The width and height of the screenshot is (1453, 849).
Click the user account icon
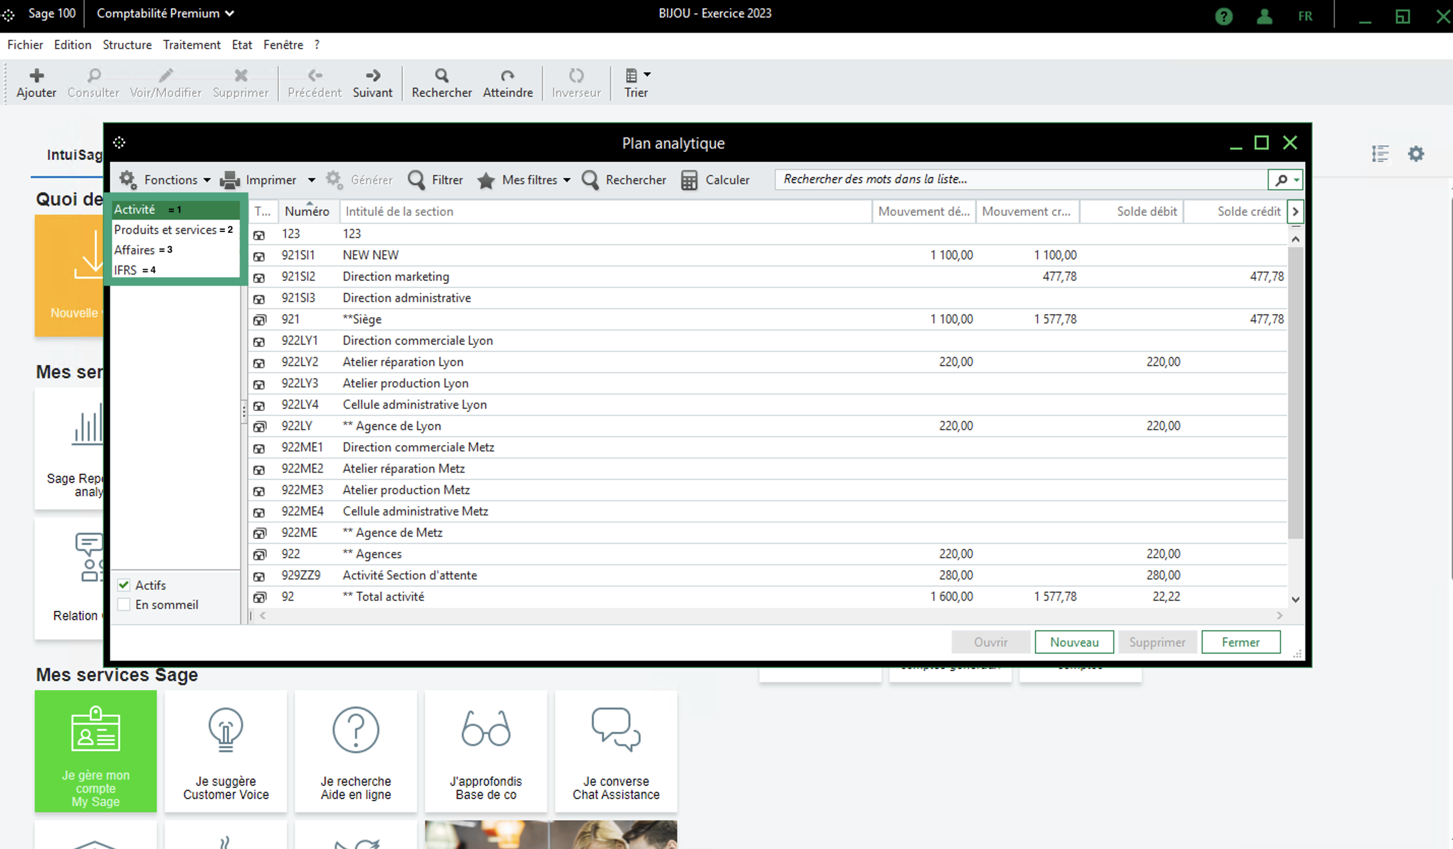point(1264,16)
